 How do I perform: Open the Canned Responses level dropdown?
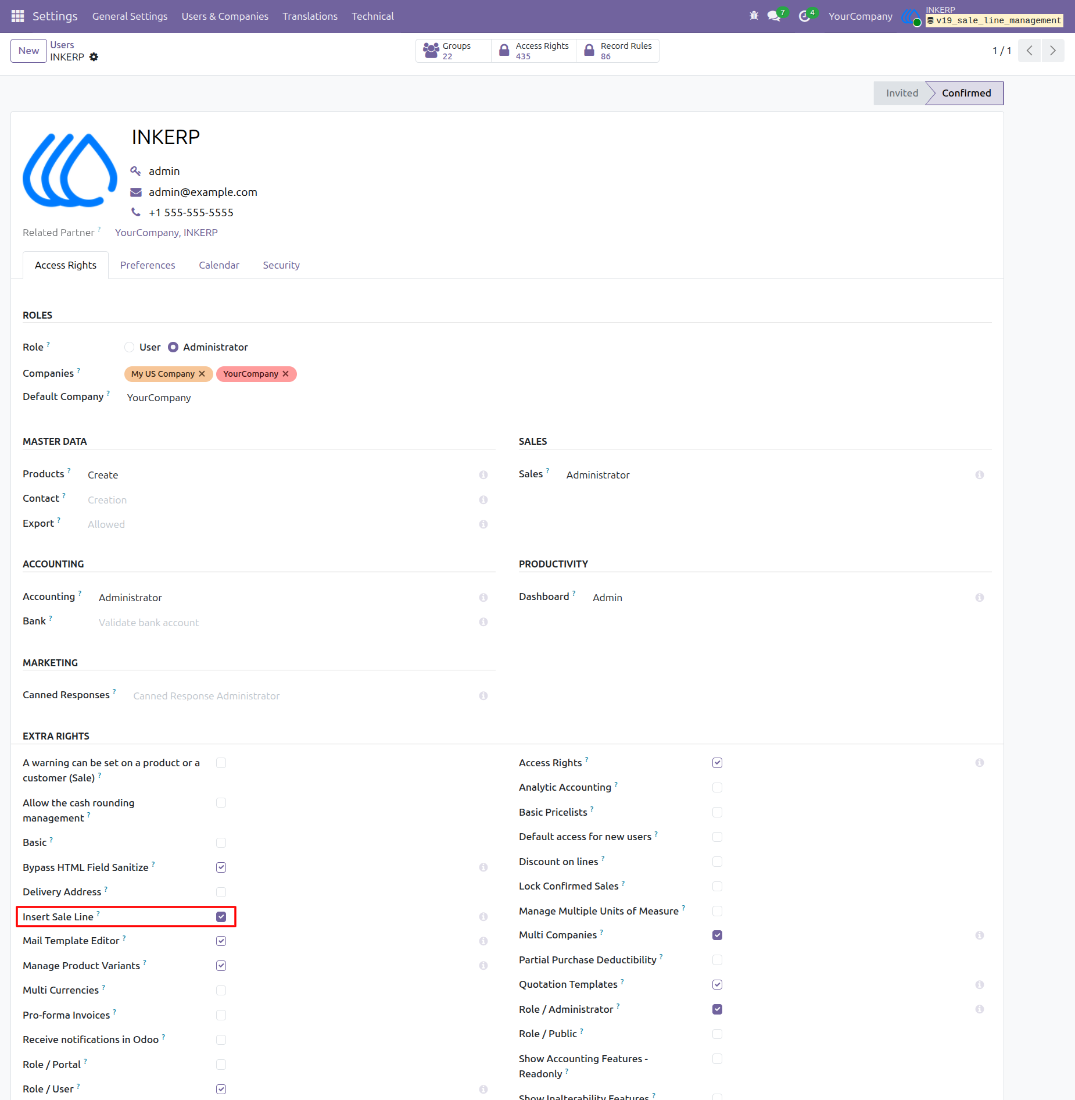303,696
